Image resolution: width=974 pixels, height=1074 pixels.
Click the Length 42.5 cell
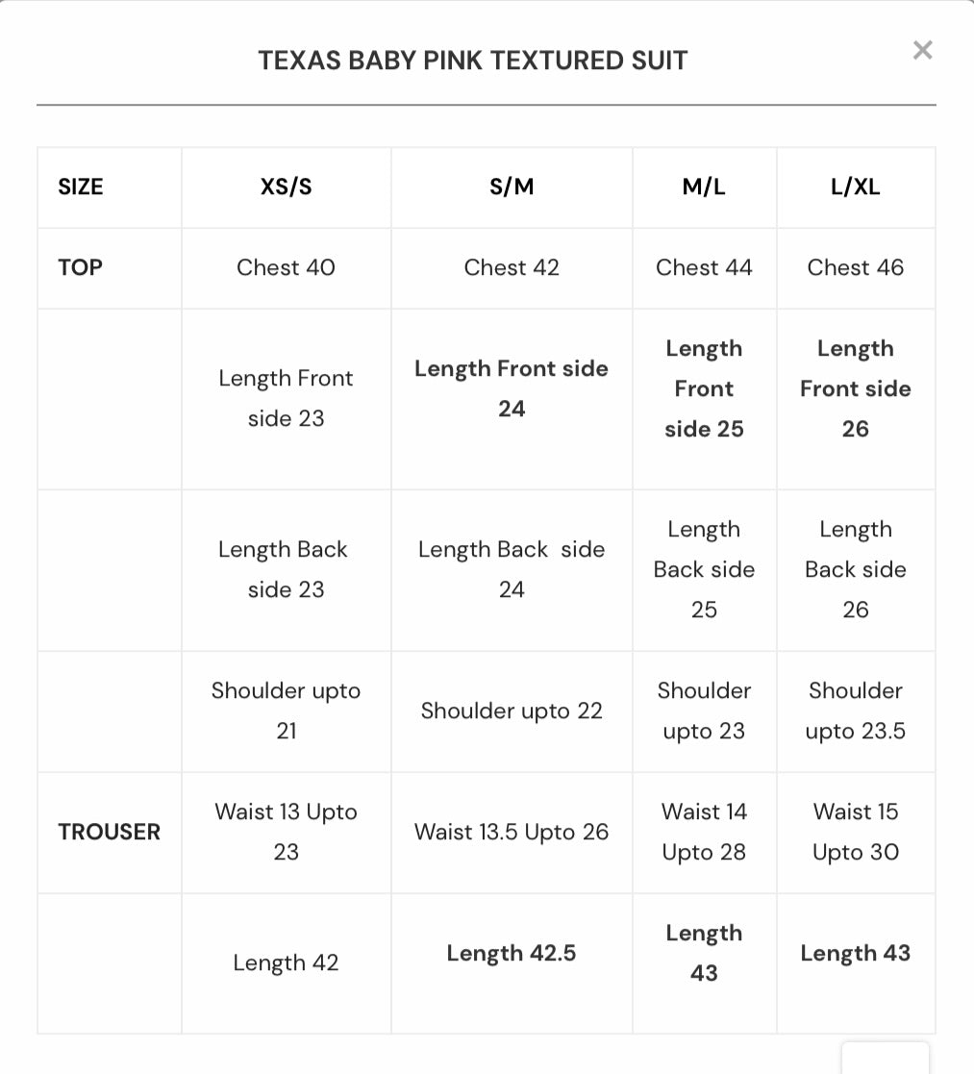point(511,953)
